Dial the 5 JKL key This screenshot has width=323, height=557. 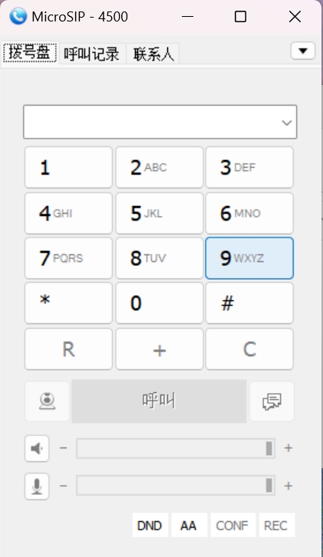click(x=160, y=214)
